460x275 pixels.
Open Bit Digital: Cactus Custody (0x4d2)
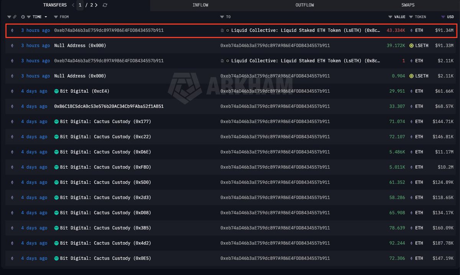(x=105, y=243)
